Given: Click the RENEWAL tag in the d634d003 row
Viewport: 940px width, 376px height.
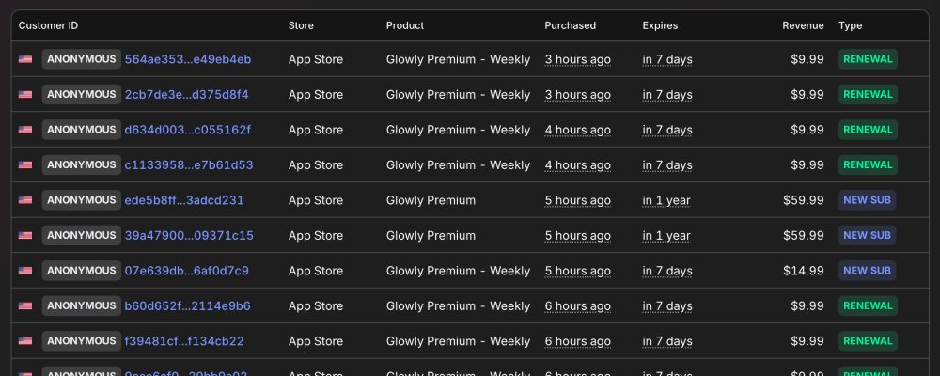Looking at the screenshot, I should 868,130.
